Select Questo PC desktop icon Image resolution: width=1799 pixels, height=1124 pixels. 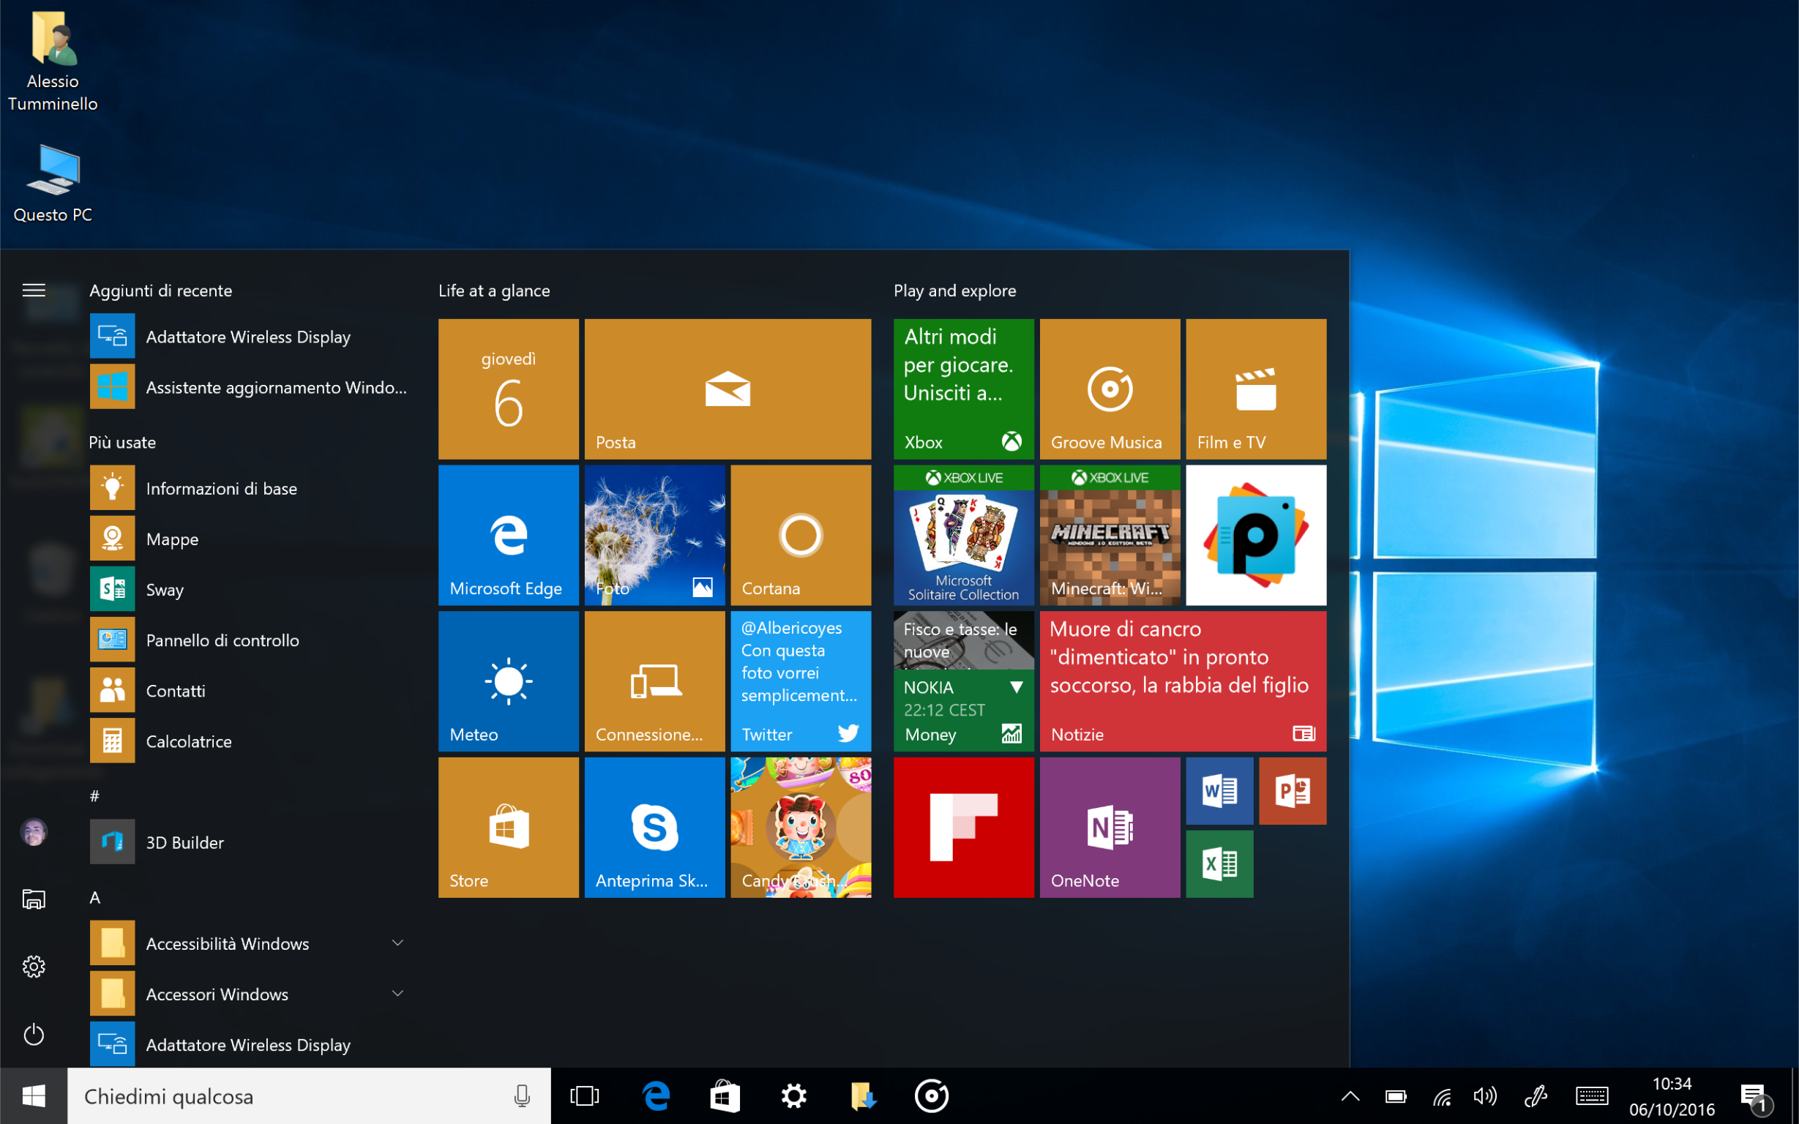53,184
